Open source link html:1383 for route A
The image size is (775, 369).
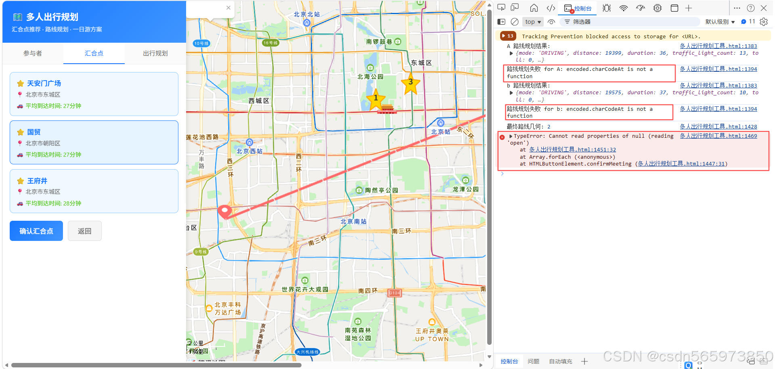[x=718, y=46]
